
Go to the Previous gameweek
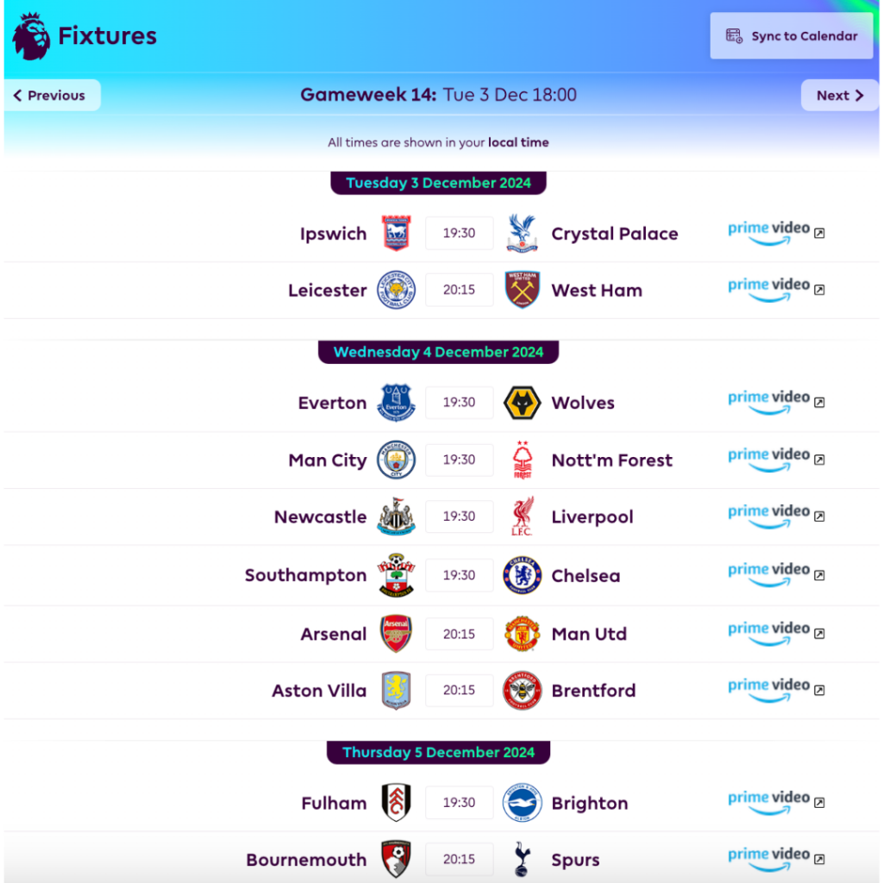tap(52, 96)
